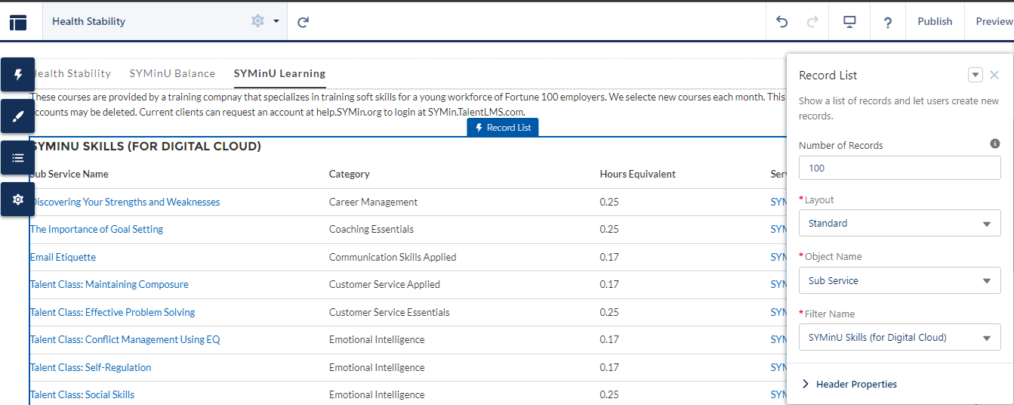The height and width of the screenshot is (405, 1014).
Task: Open the Object Name dropdown
Action: (x=900, y=281)
